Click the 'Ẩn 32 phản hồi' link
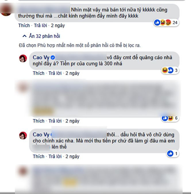 coord(44,36)
